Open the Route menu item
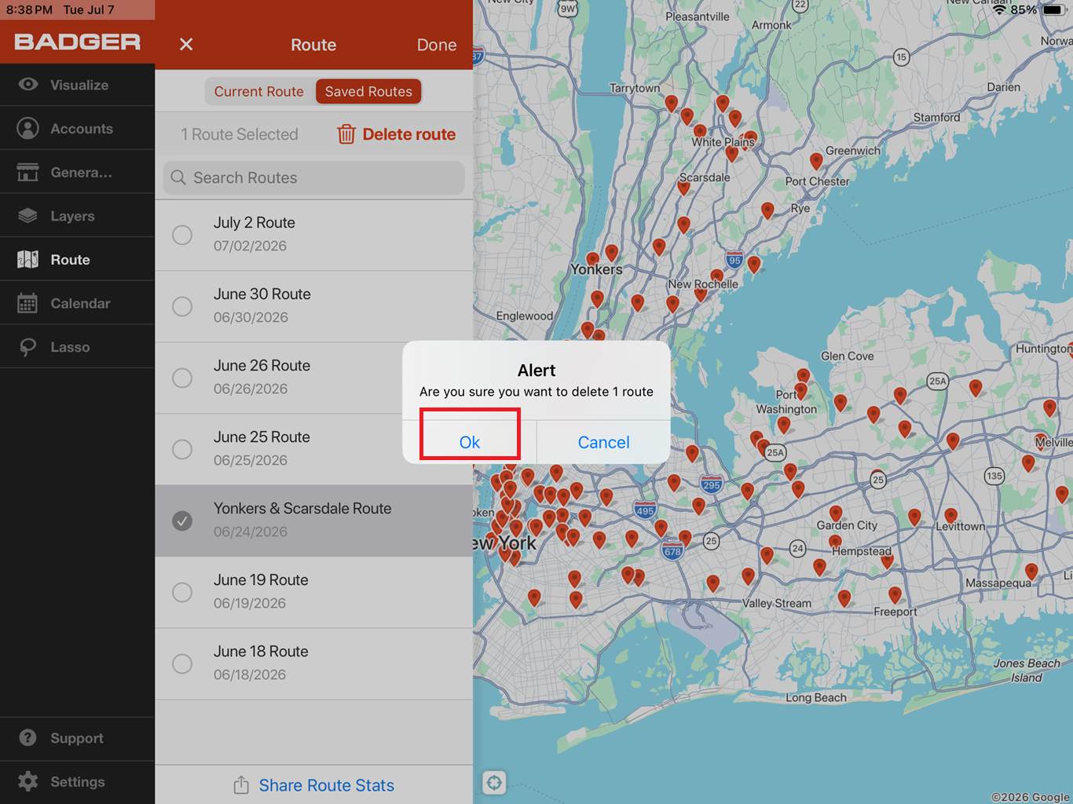Viewport: 1073px width, 804px height. click(x=77, y=259)
